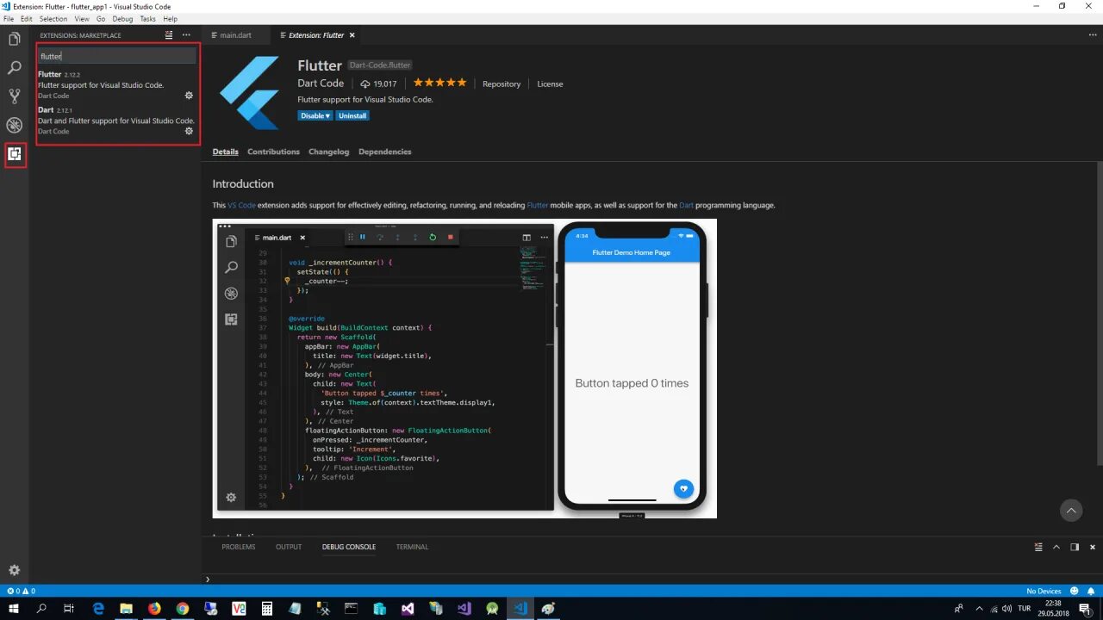Focus the extensions search box containing flutter
The height and width of the screenshot is (620, 1103).
117,56
